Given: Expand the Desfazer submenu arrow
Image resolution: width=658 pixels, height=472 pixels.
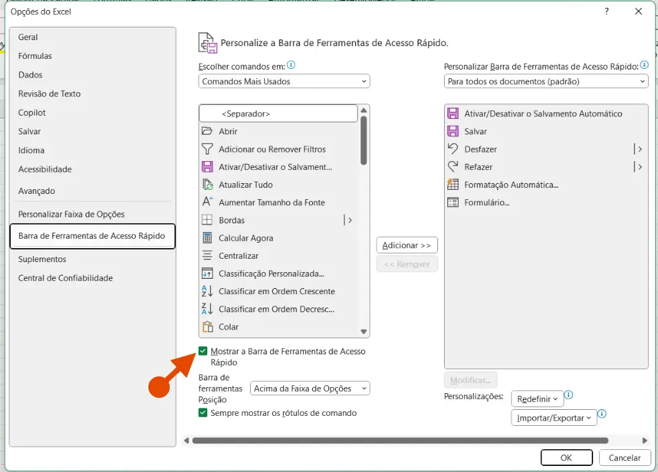Looking at the screenshot, I should (x=639, y=149).
